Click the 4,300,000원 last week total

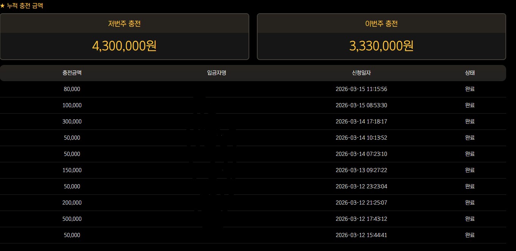tap(124, 46)
